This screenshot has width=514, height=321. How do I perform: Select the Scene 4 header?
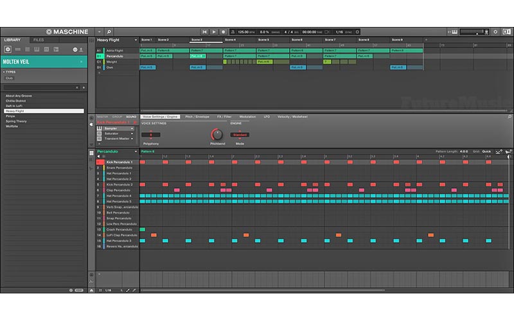click(x=231, y=40)
